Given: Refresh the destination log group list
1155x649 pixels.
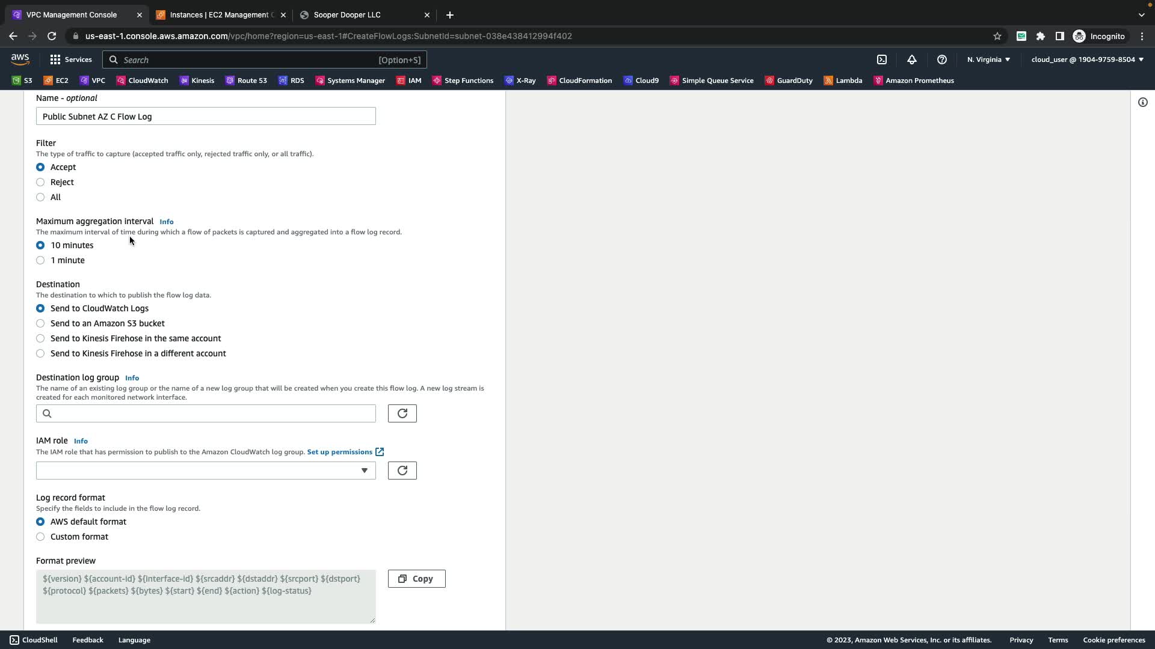Looking at the screenshot, I should [x=402, y=413].
